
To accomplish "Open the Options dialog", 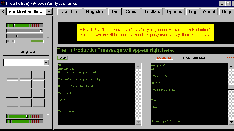I will [174, 12].
